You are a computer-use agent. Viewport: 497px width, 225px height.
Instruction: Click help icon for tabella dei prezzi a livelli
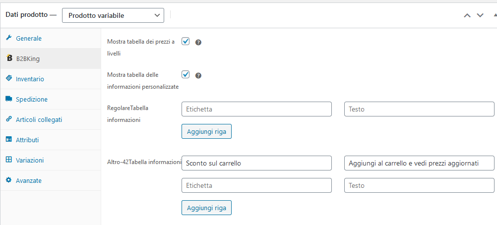point(198,42)
